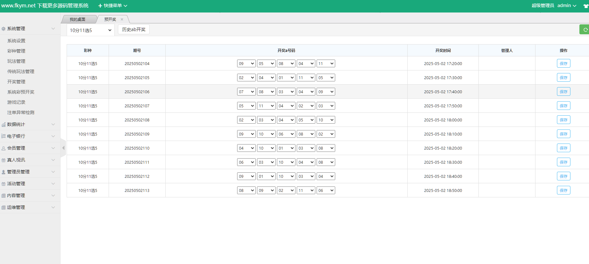The width and height of the screenshot is (589, 264).
Task: Open 系统彩预开奖 in the sidebar
Action: pos(21,92)
